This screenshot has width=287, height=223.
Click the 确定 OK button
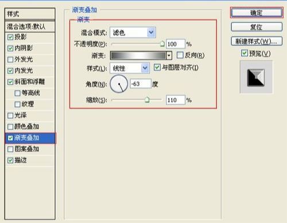(257, 13)
